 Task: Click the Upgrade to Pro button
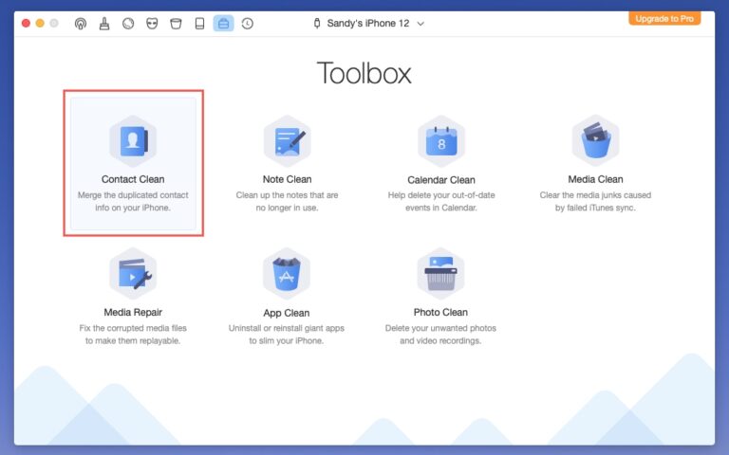tap(664, 18)
